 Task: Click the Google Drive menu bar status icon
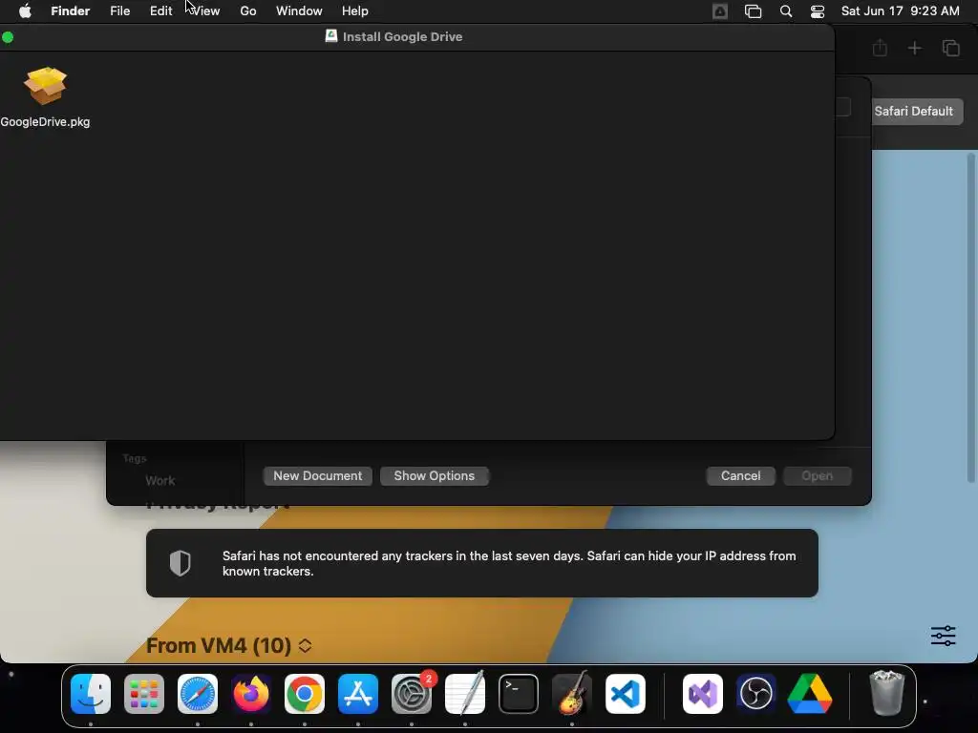pos(720,11)
